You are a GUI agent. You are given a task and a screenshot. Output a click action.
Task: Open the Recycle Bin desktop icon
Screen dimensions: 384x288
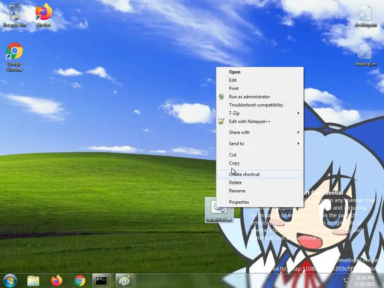tap(15, 15)
